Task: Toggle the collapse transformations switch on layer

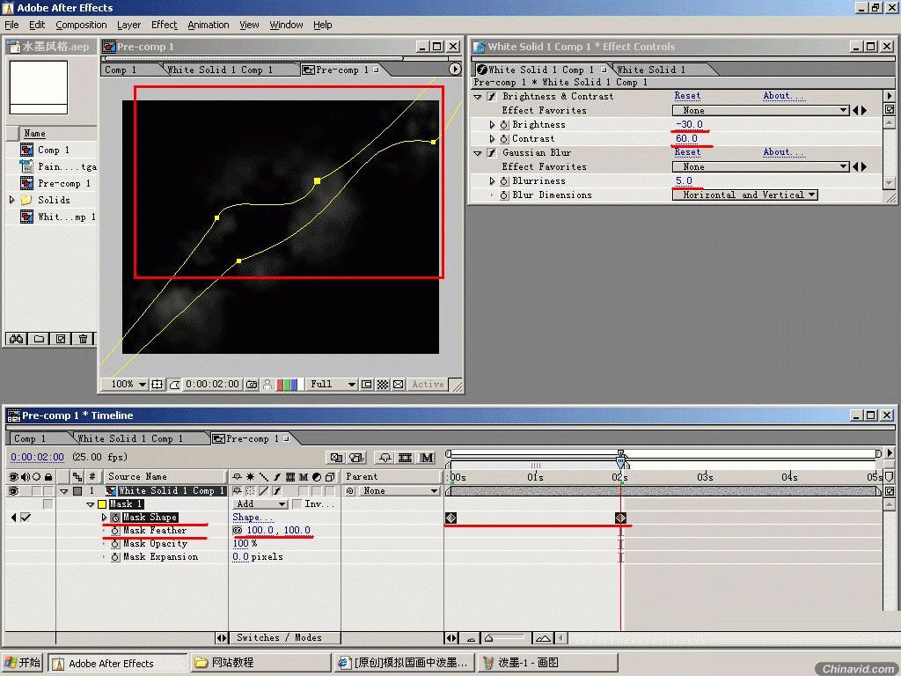Action: (x=250, y=491)
